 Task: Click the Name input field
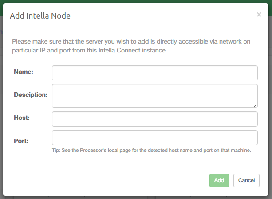click(154, 73)
